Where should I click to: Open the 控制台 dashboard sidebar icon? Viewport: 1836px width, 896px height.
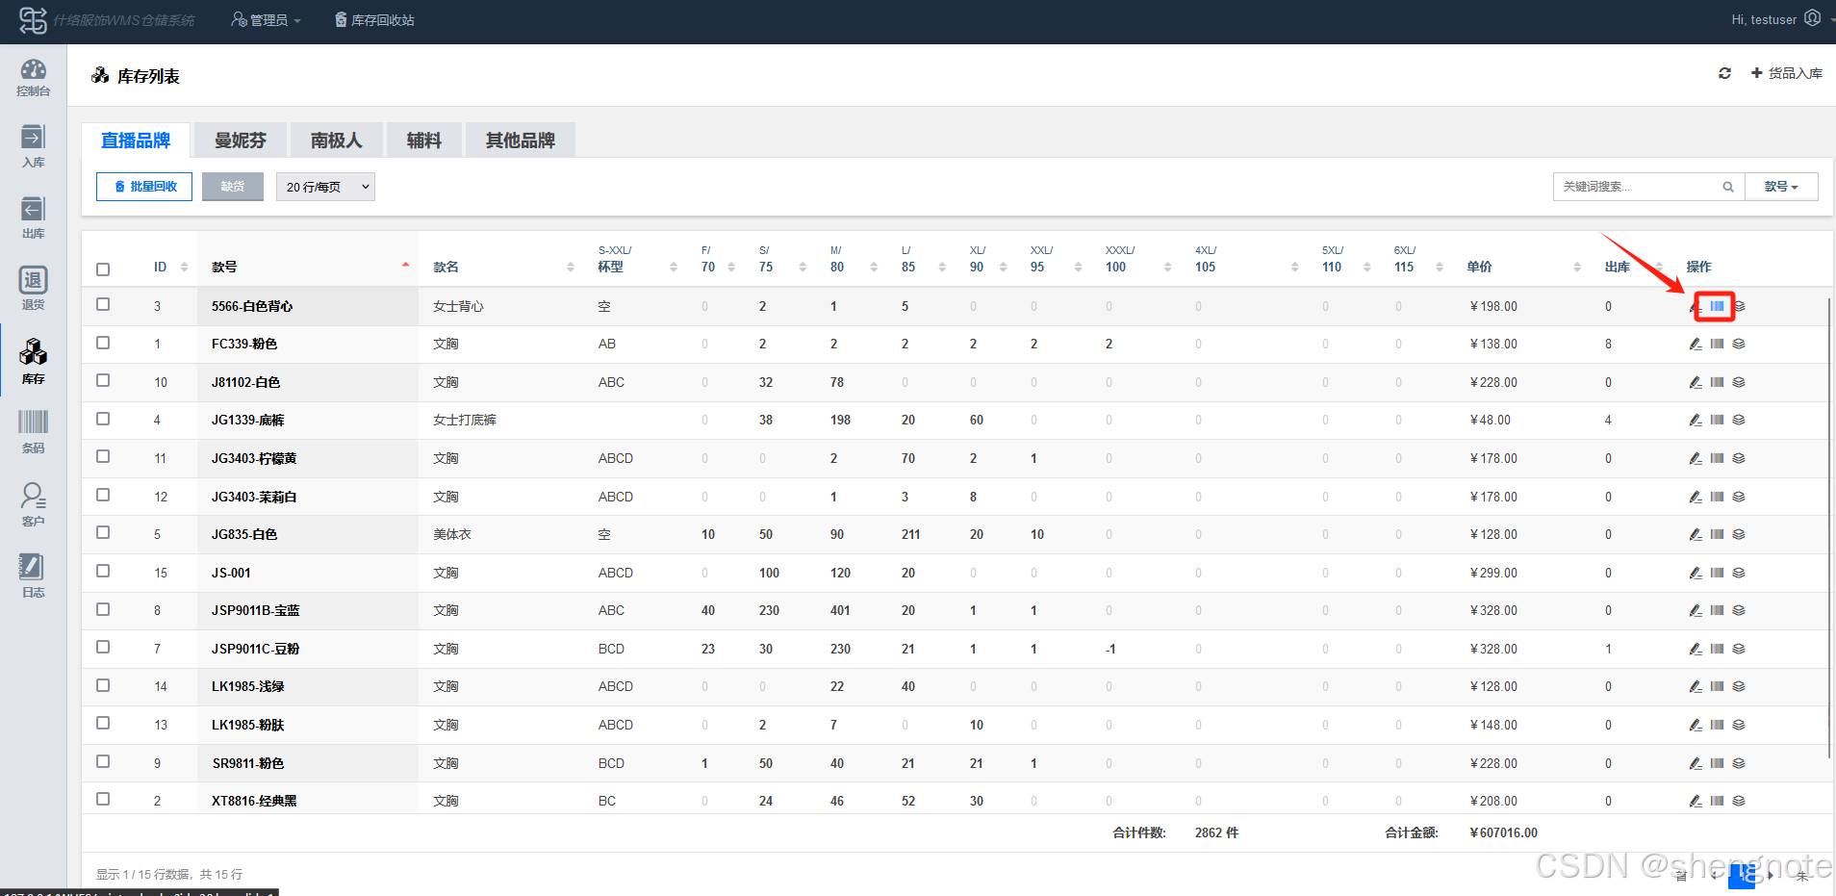33,77
